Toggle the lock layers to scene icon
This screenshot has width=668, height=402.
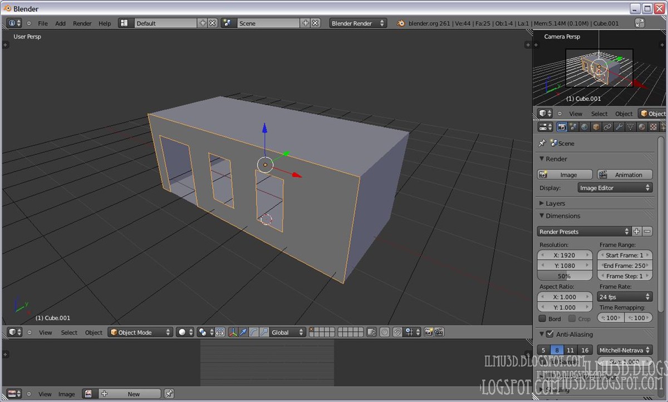(371, 332)
